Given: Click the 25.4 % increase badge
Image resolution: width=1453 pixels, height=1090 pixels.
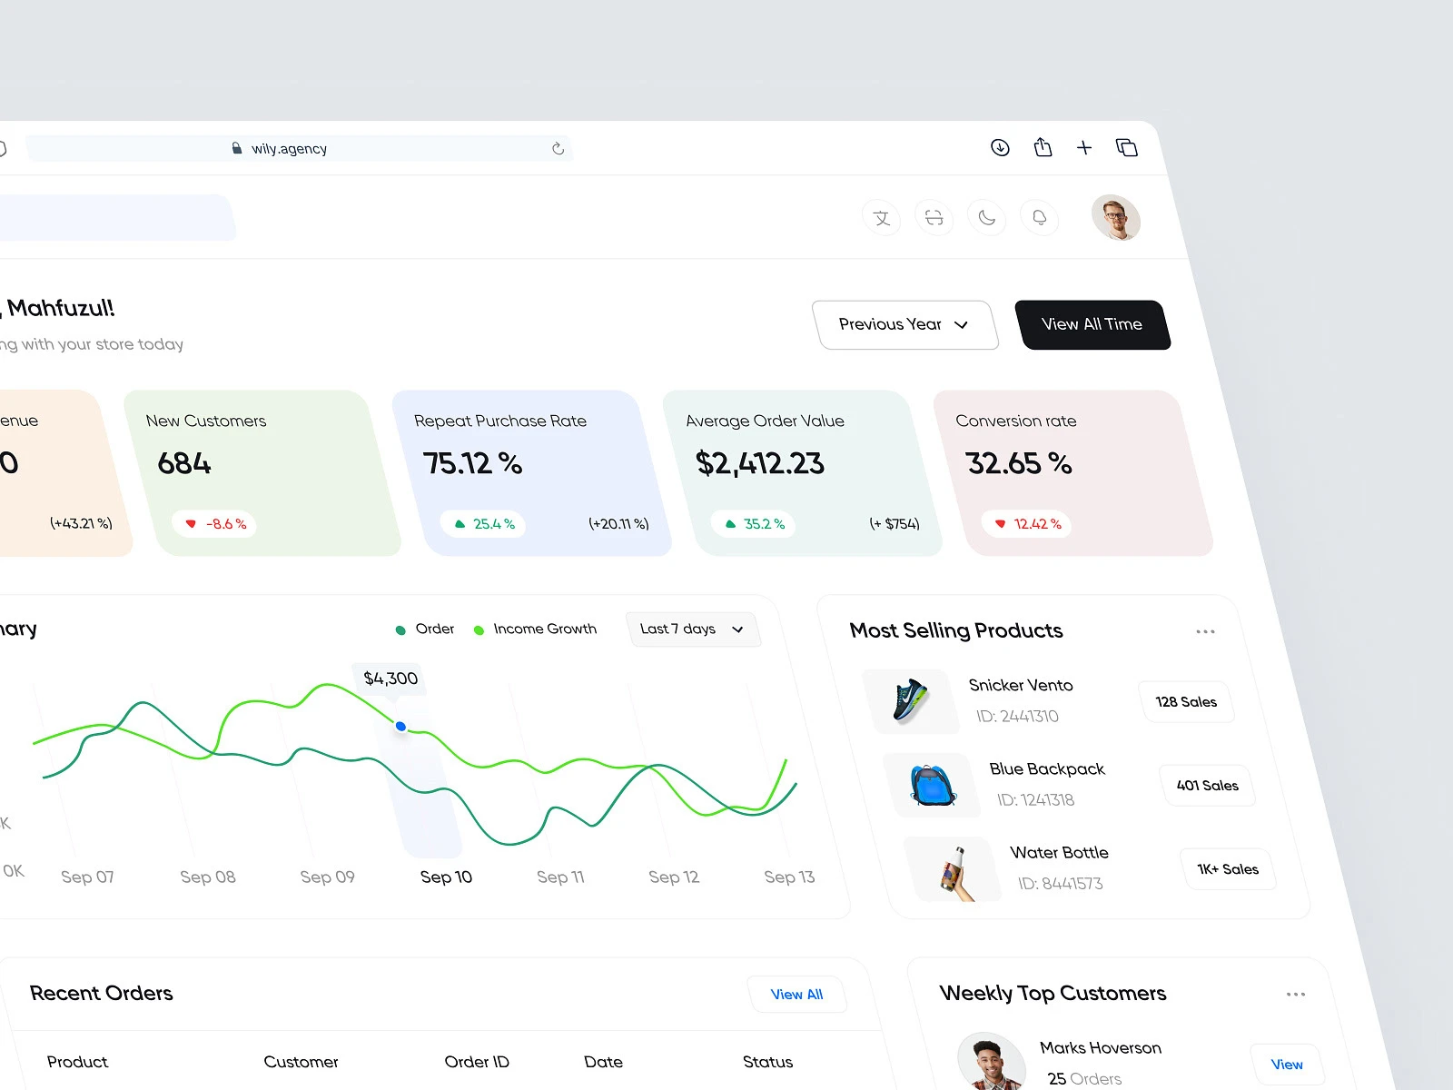Looking at the screenshot, I should pyautogui.click(x=484, y=524).
